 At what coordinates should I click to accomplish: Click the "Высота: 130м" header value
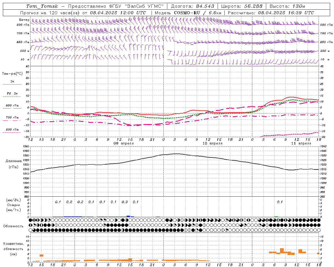(x=287, y=6)
